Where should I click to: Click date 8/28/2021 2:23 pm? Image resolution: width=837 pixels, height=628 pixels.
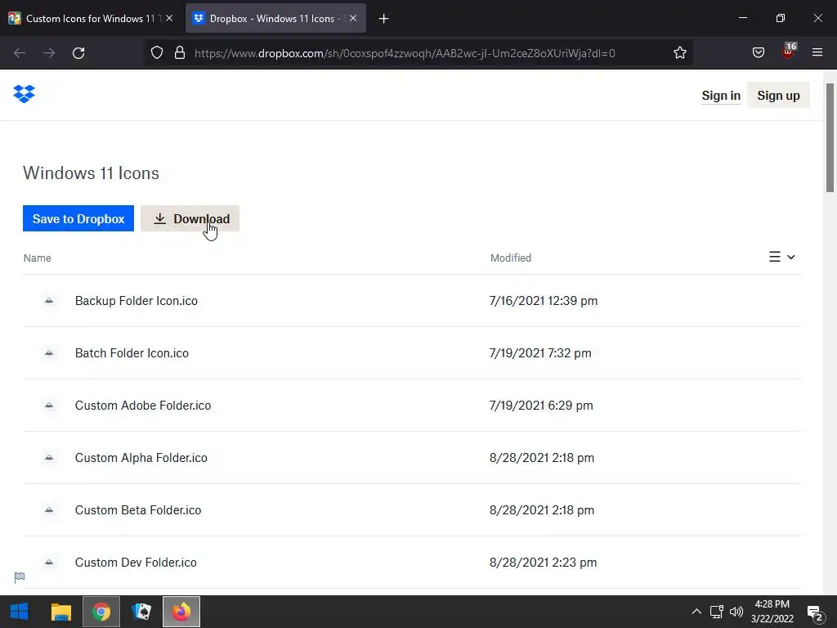coord(544,563)
